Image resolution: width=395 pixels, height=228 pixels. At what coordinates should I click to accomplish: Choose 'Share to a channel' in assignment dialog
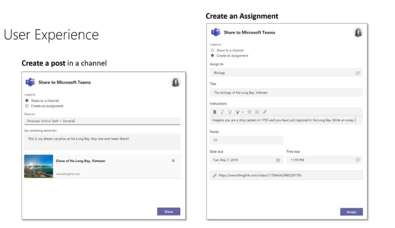point(212,50)
